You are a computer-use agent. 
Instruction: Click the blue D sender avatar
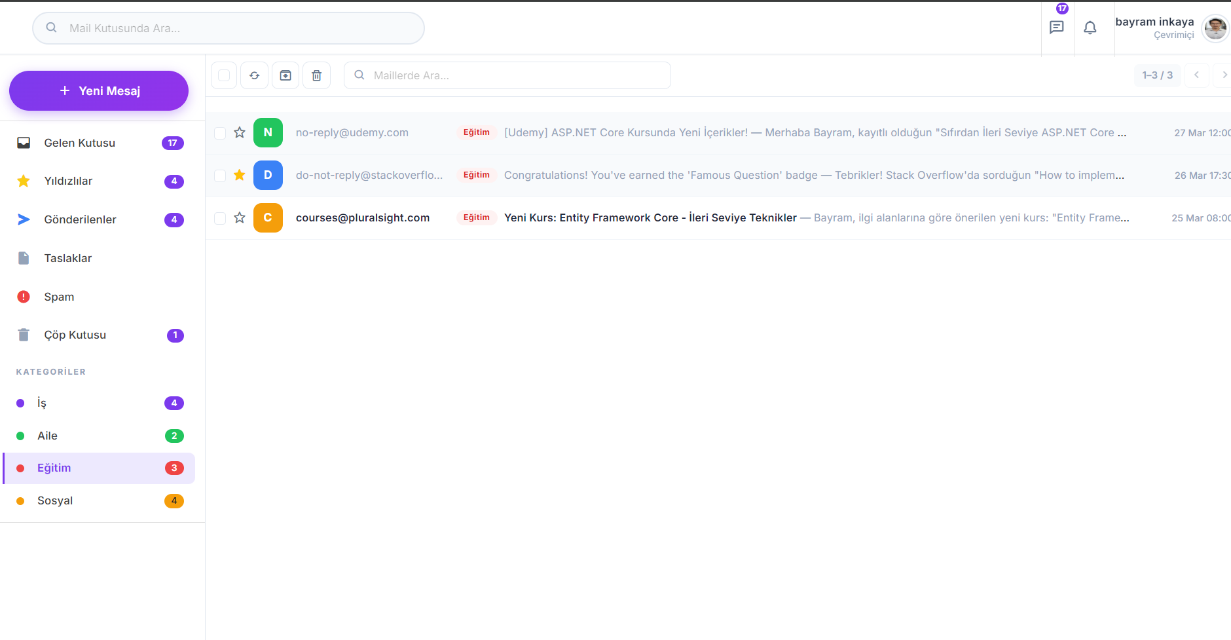pos(268,175)
